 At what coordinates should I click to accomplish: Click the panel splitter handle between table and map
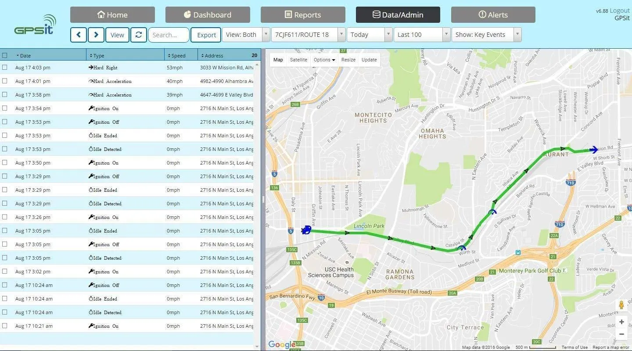(x=263, y=199)
